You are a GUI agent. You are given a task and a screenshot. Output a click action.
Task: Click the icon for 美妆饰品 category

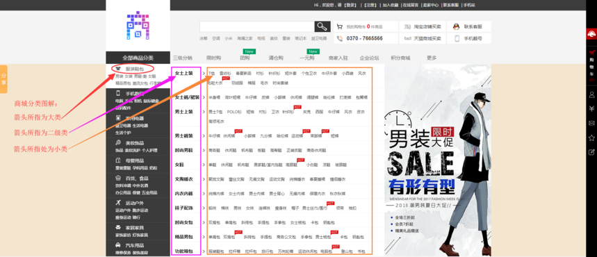pyautogui.click(x=118, y=143)
